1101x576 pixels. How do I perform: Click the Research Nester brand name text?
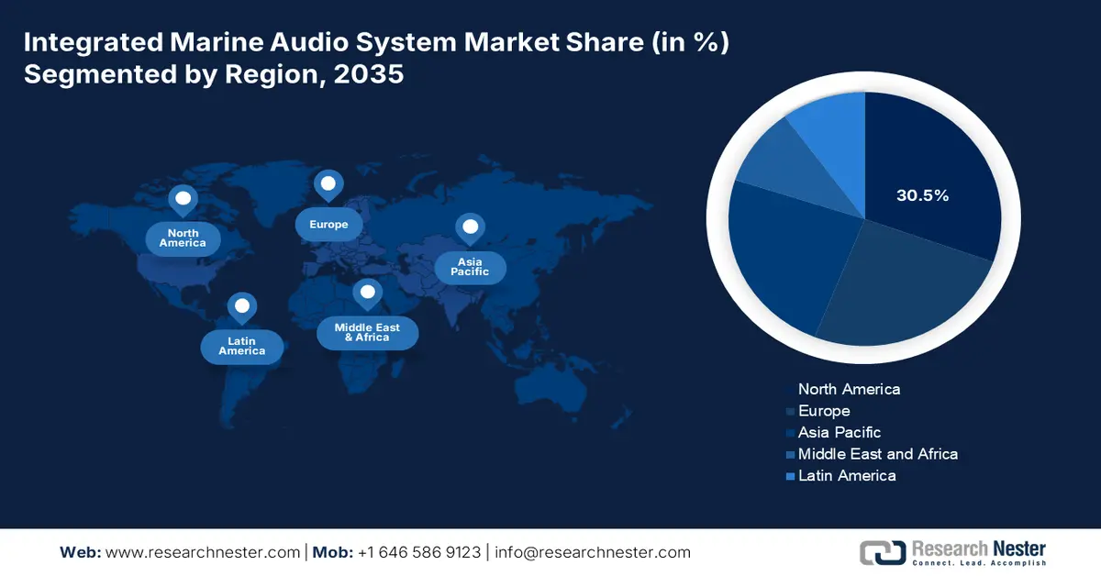(978, 548)
